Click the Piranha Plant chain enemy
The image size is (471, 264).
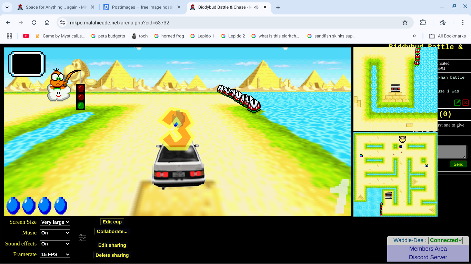(239, 99)
